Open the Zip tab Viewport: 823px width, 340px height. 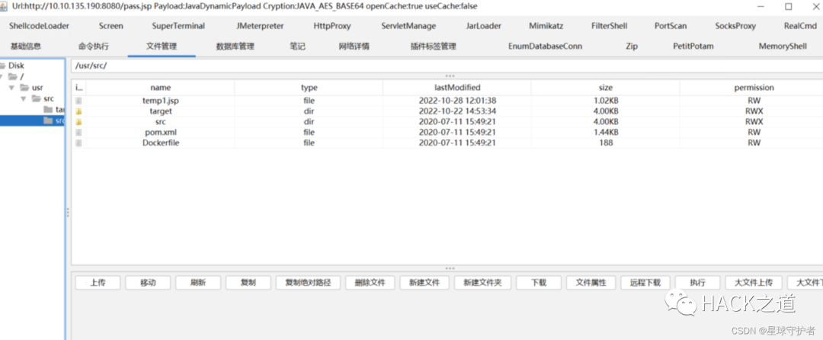click(x=632, y=47)
